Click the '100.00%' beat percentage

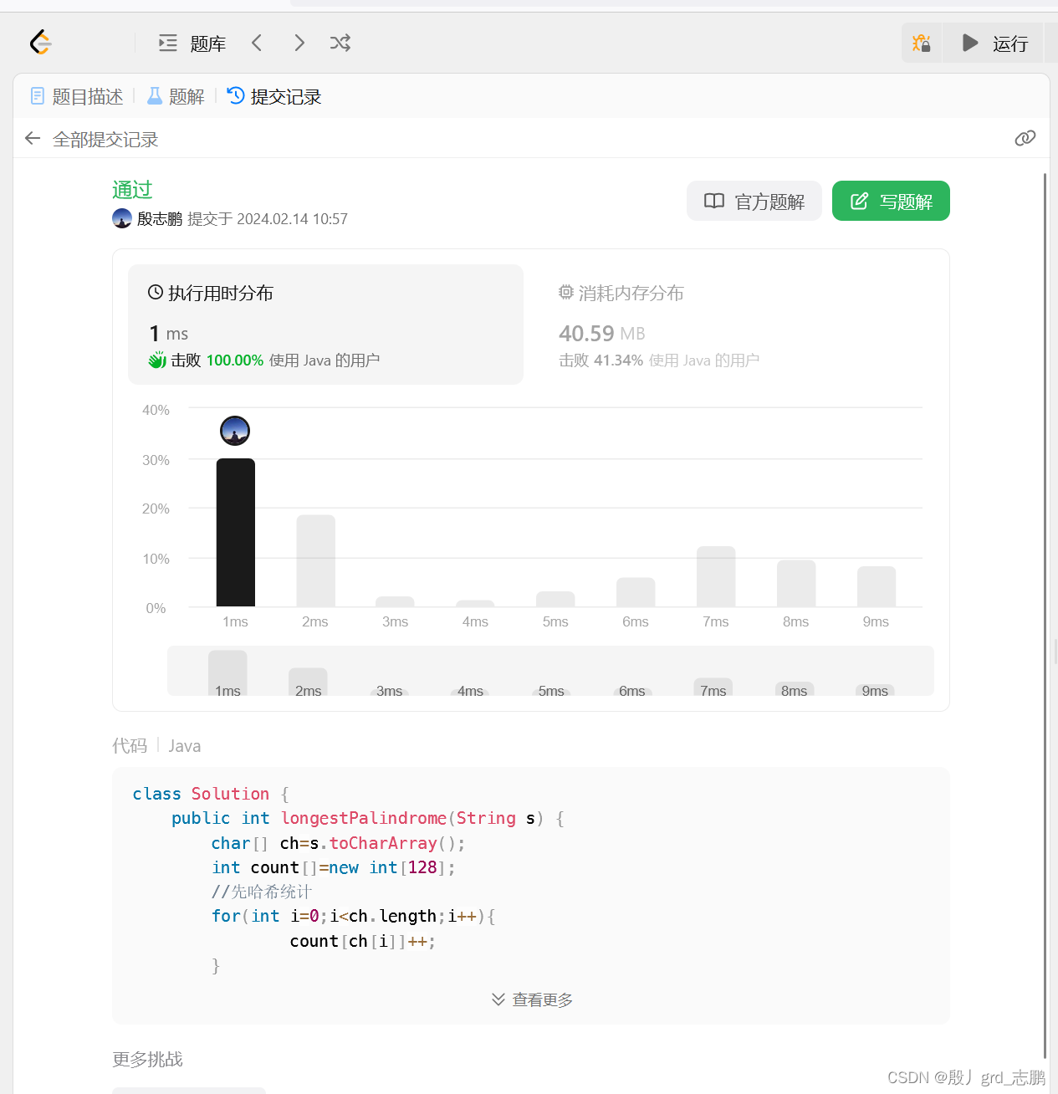[235, 360]
